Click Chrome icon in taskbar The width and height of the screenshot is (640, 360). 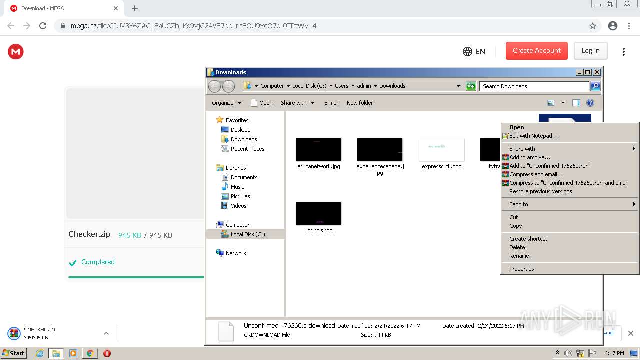tap(90, 353)
